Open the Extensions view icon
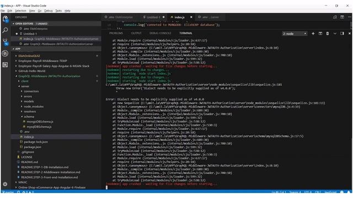This screenshot has width=353, height=198. [x=5, y=65]
